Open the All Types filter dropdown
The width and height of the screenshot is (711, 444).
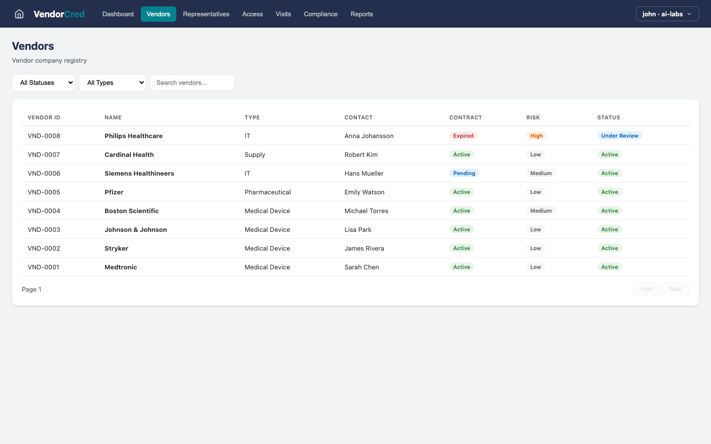click(113, 82)
